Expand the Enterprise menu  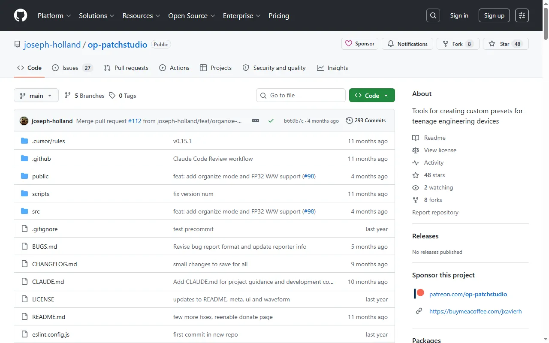(x=242, y=15)
